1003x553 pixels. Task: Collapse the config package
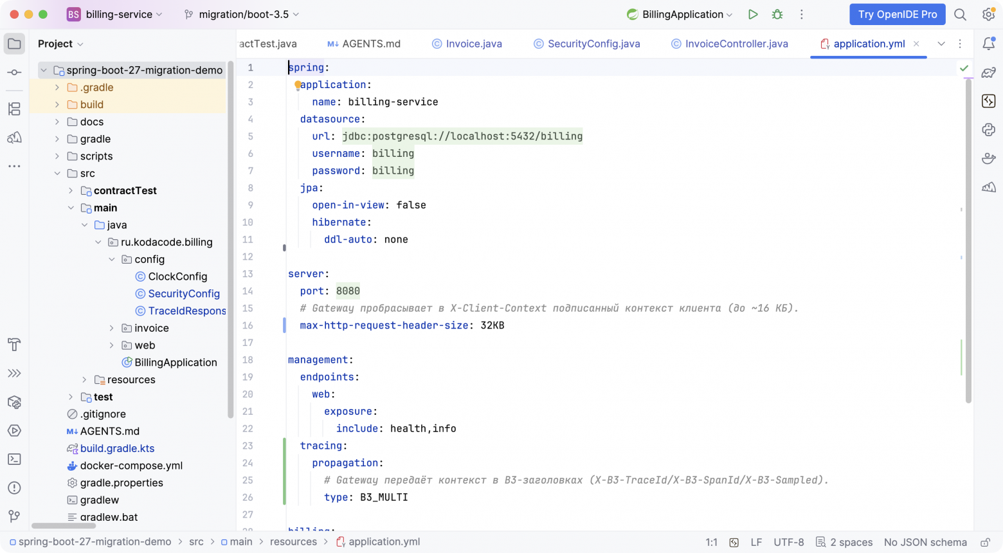click(111, 260)
